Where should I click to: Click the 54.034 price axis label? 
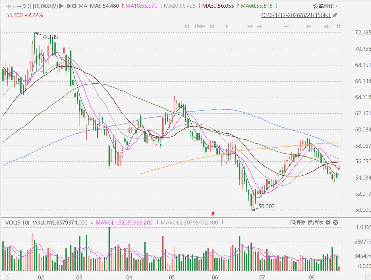(x=363, y=178)
